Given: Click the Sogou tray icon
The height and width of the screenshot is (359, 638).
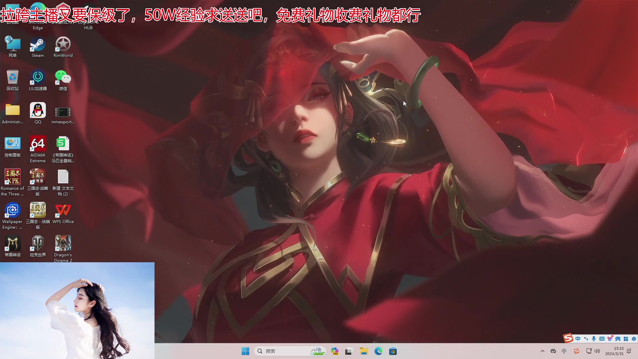Looking at the screenshot, I should pos(577,351).
